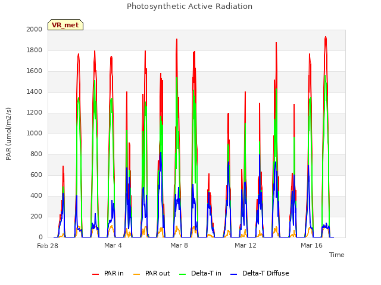This screenshot has height=285, width=381.
Task: Click the Feb 28 x-axis tick label
Action: pos(48,246)
